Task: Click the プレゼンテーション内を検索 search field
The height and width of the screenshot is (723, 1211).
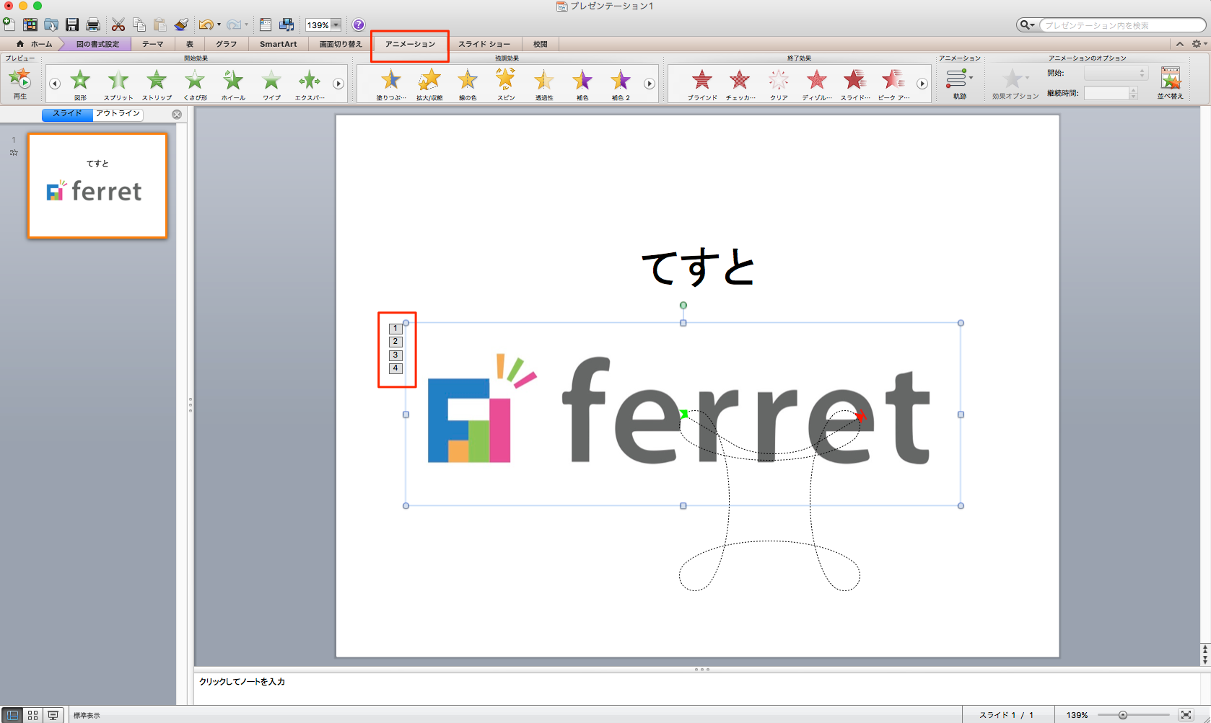Action: [x=1122, y=25]
